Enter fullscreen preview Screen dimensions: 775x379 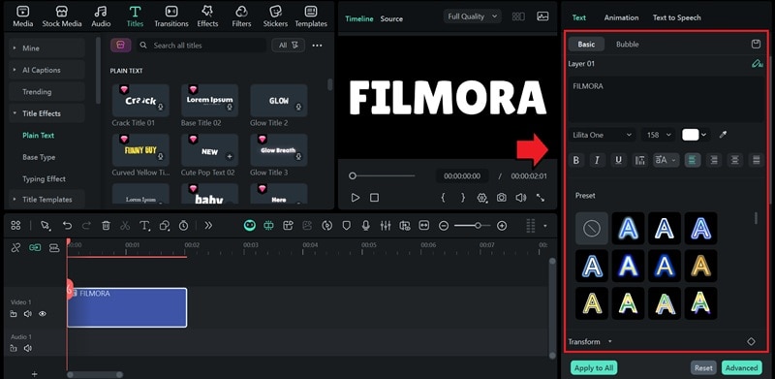coord(541,198)
